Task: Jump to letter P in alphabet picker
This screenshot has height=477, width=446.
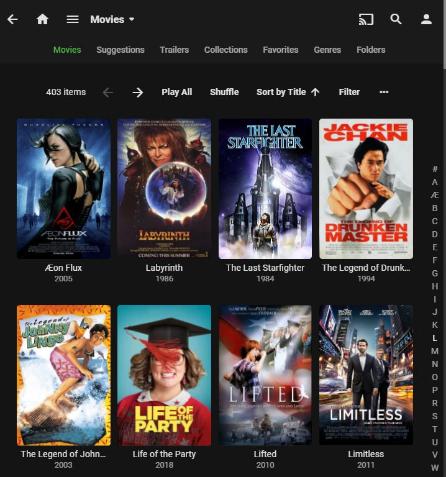Action: click(x=435, y=390)
